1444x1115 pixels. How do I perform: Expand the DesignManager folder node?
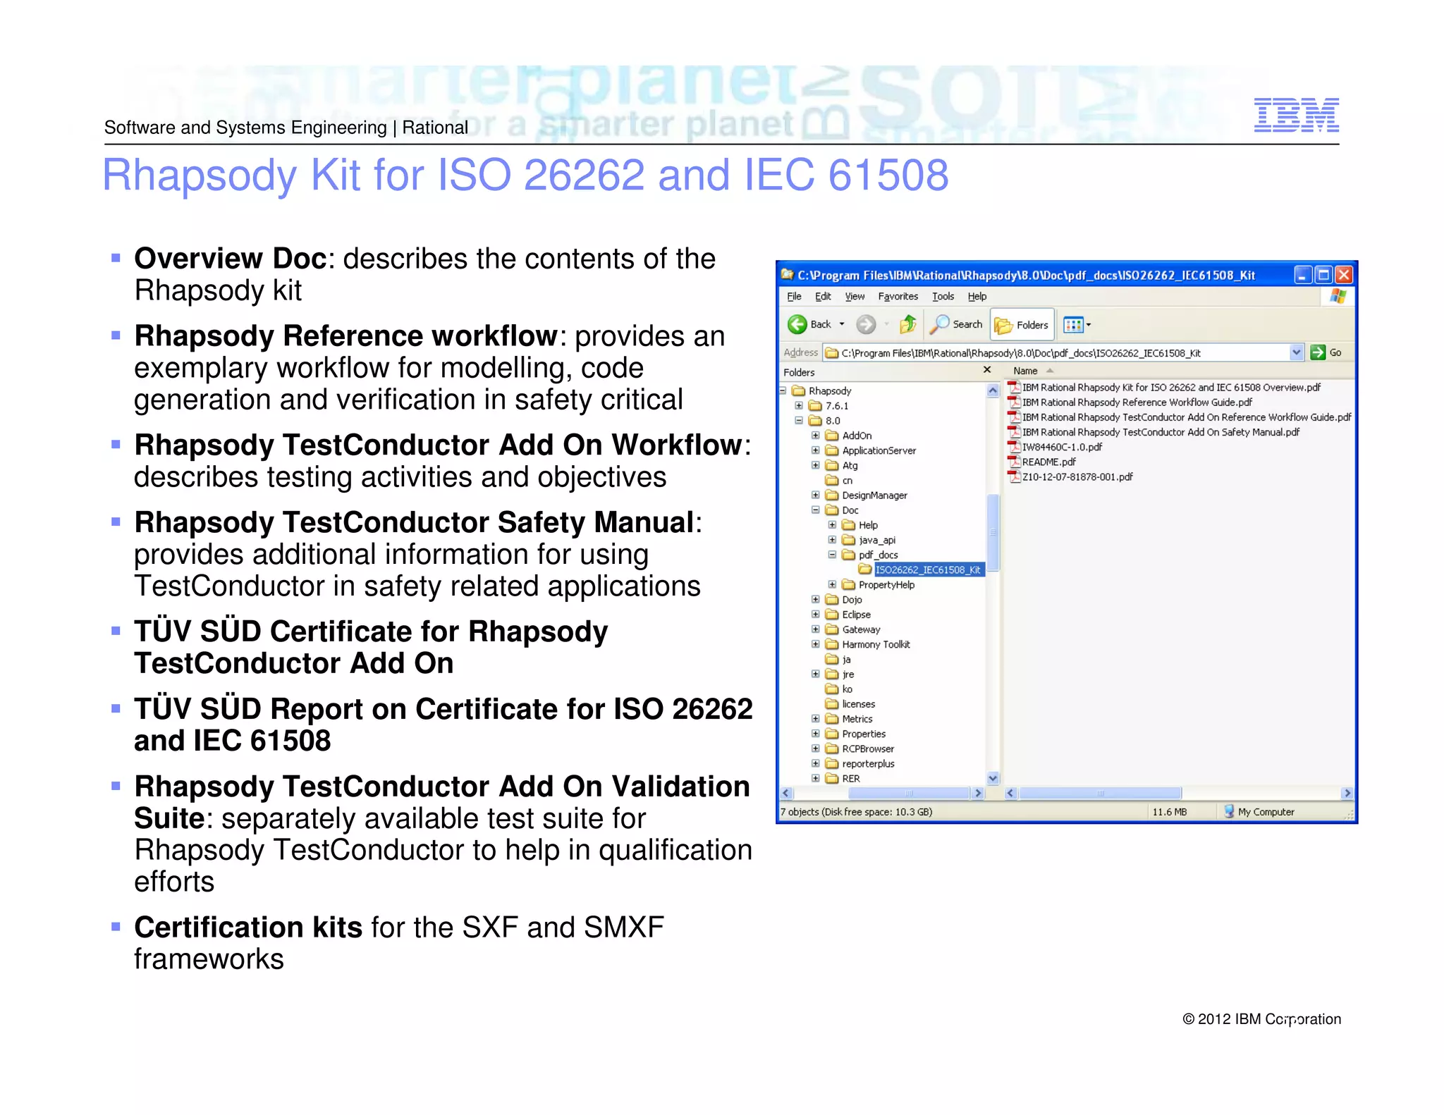click(816, 495)
